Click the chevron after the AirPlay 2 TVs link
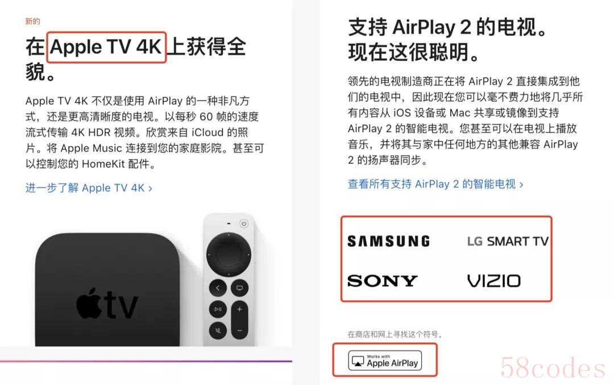 tap(521, 185)
